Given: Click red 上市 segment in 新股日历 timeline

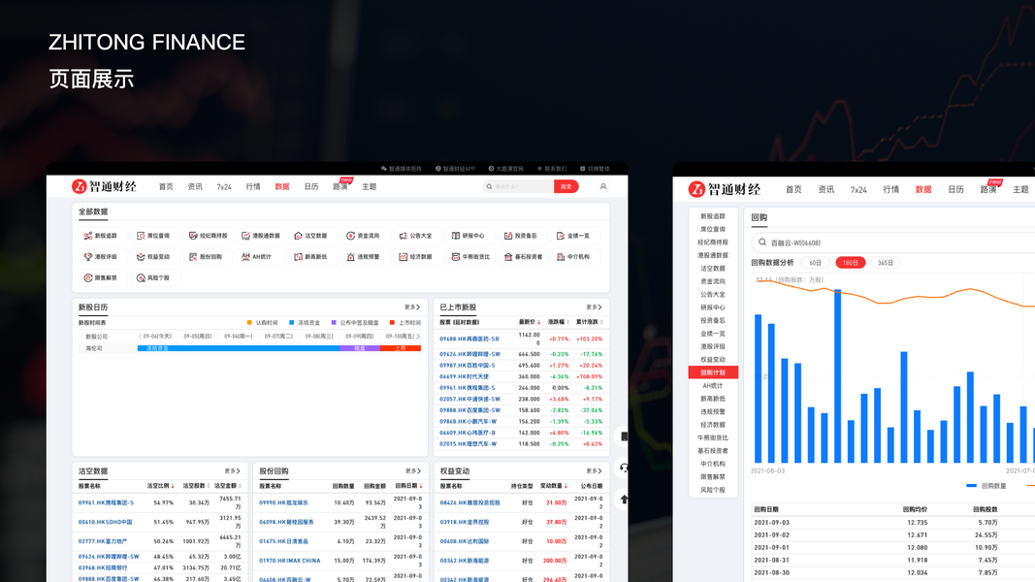Looking at the screenshot, I should click(x=400, y=348).
